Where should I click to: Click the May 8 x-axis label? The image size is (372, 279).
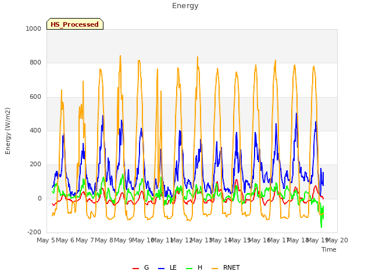[x=104, y=240]
